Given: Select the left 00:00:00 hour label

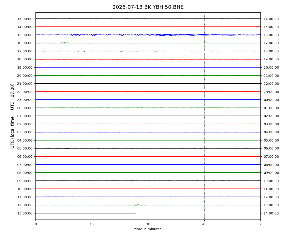Looking at the screenshot, I should 25,108.
